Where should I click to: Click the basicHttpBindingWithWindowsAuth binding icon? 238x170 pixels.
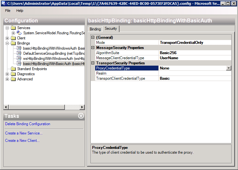(x=19, y=48)
